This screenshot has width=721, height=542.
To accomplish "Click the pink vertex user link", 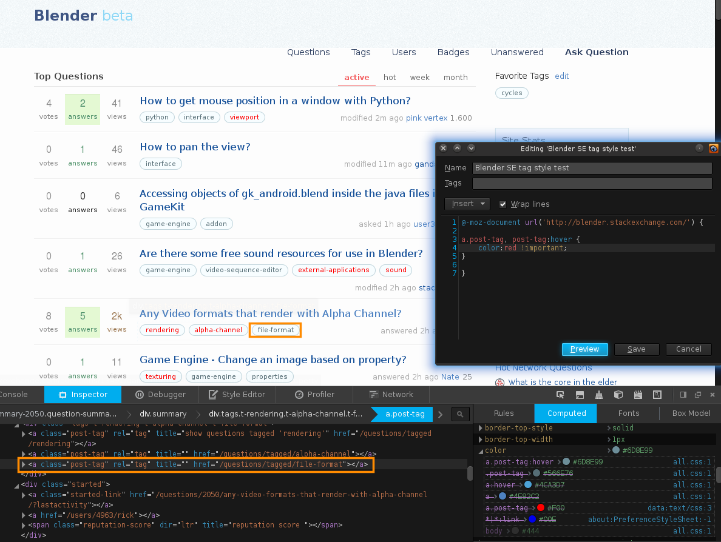I will pyautogui.click(x=427, y=118).
